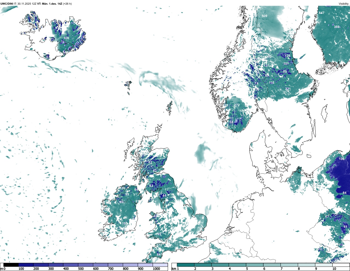Image resolution: width=350 pixels, height=271 pixels.
Task: Click the '94' value in Cornwall
Action: [x=159, y=255]
